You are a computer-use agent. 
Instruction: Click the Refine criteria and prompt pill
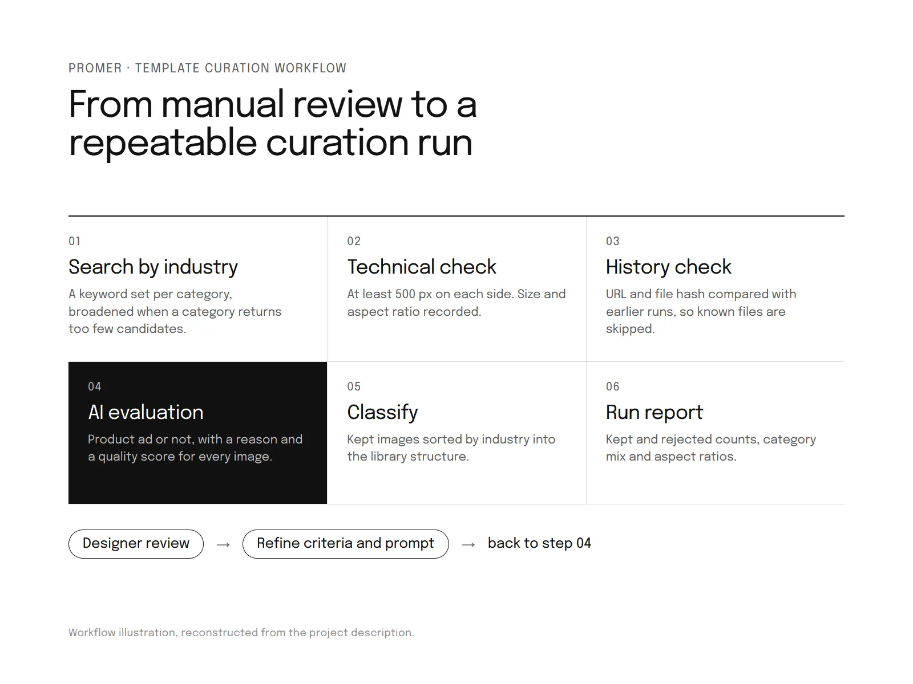tap(345, 544)
